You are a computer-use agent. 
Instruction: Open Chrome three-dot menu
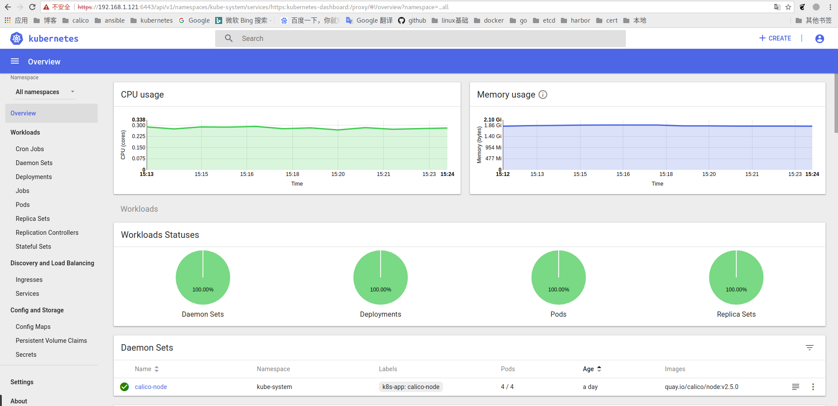pyautogui.click(x=830, y=7)
